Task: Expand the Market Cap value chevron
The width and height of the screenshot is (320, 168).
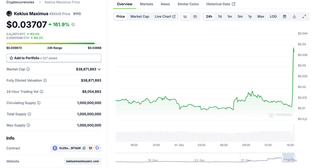Action: (99, 69)
